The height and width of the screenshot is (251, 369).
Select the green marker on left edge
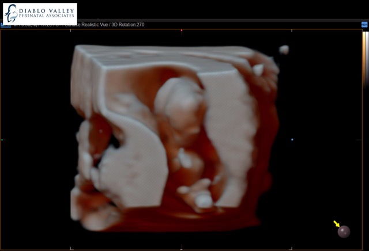click(x=2, y=139)
